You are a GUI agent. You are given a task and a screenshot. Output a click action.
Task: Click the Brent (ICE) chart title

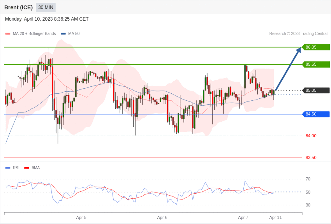coord(19,7)
